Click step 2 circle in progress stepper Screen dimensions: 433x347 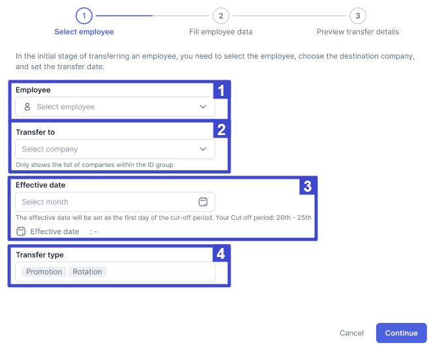pyautogui.click(x=221, y=16)
